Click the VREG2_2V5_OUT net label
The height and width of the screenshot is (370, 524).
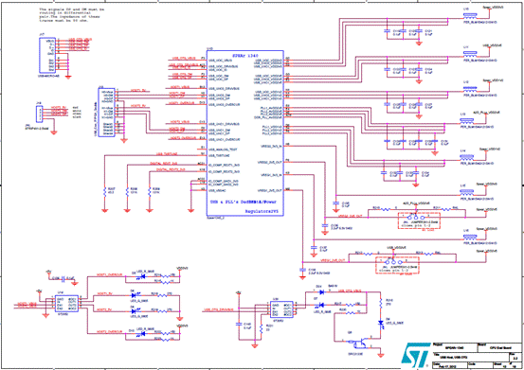click(x=350, y=216)
